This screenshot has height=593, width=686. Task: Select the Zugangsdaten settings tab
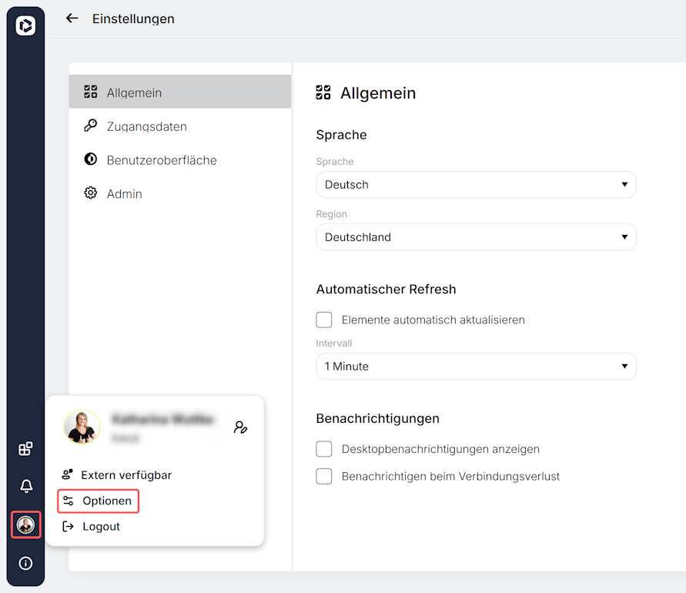click(146, 126)
